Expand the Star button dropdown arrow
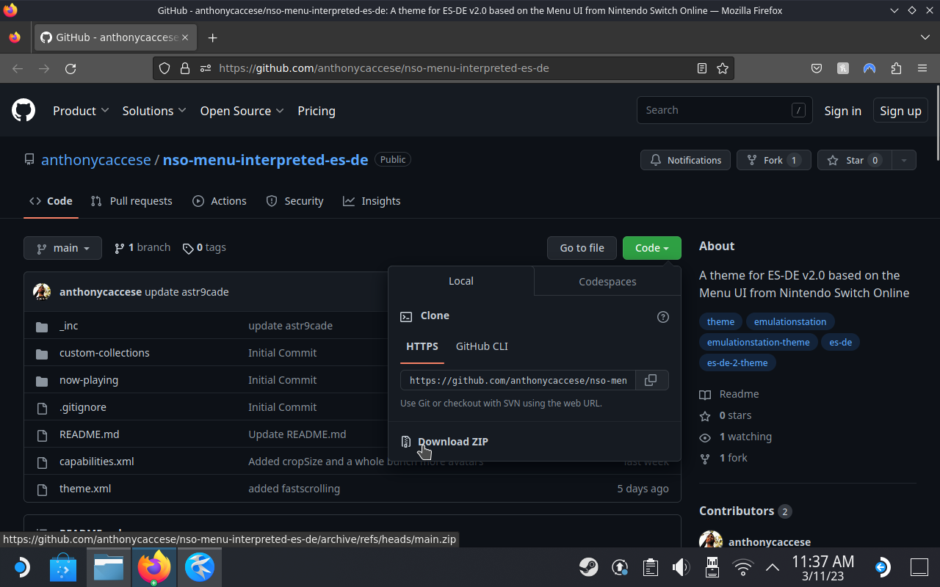This screenshot has width=940, height=587. tap(904, 160)
